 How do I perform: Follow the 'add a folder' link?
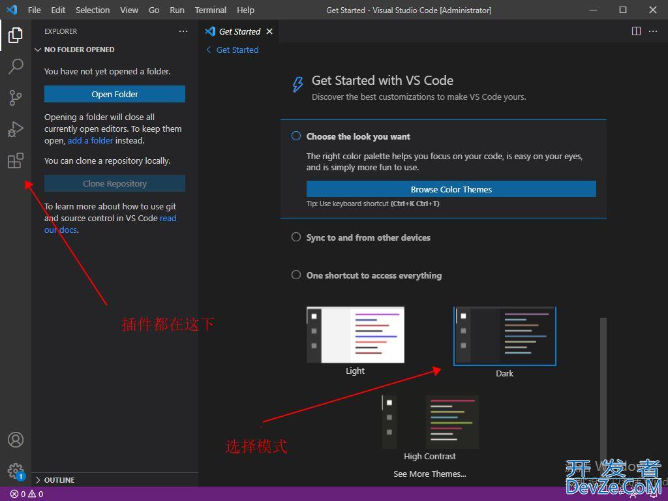tap(90, 141)
